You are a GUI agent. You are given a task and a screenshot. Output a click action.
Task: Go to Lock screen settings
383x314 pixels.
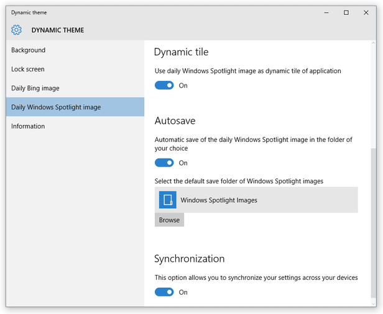tap(75, 69)
